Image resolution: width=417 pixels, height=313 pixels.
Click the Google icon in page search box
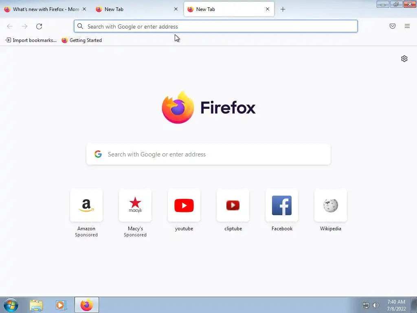(98, 154)
